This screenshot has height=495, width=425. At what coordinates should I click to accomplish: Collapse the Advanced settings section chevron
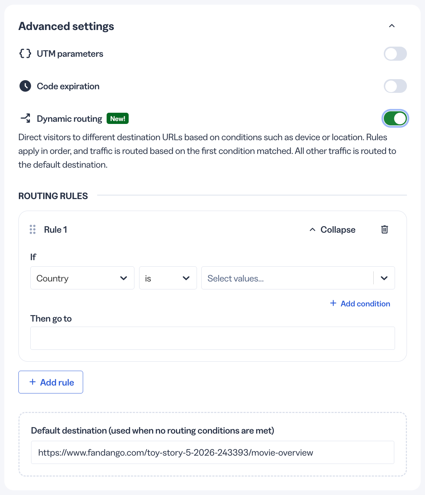[392, 26]
